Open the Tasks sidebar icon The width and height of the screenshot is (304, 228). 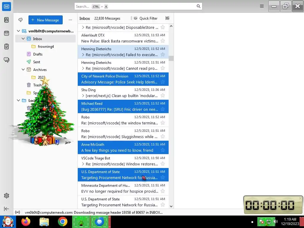[x=7, y=47]
